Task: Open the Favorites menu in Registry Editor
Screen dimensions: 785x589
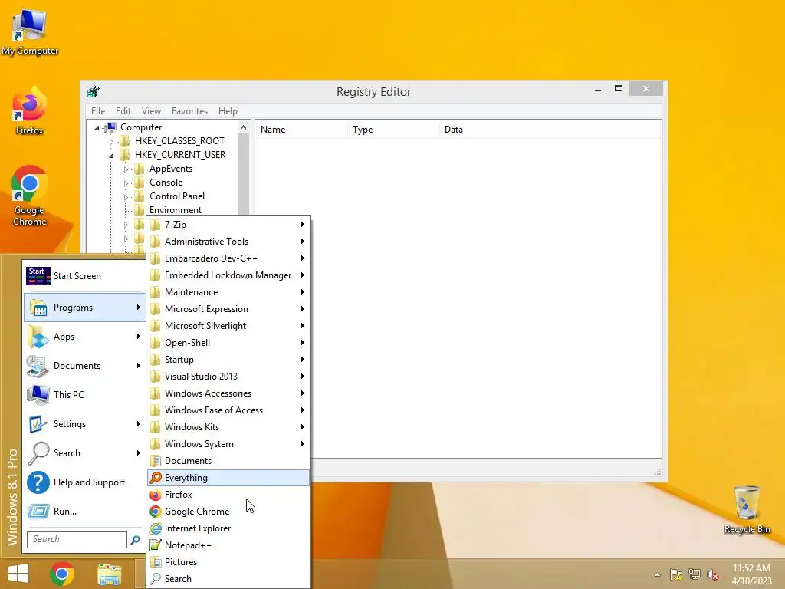Action: tap(189, 111)
